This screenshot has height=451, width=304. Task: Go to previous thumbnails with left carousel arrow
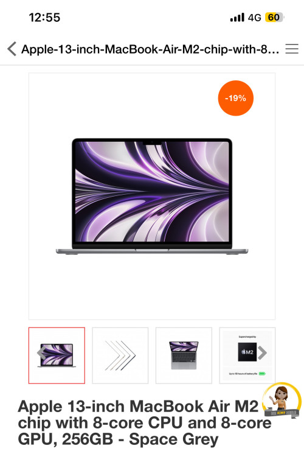pos(41,353)
